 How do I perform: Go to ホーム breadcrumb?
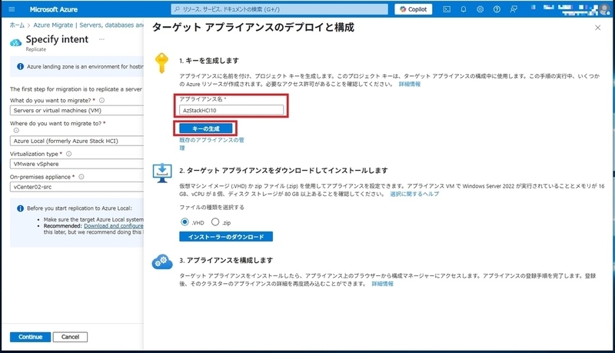click(17, 25)
